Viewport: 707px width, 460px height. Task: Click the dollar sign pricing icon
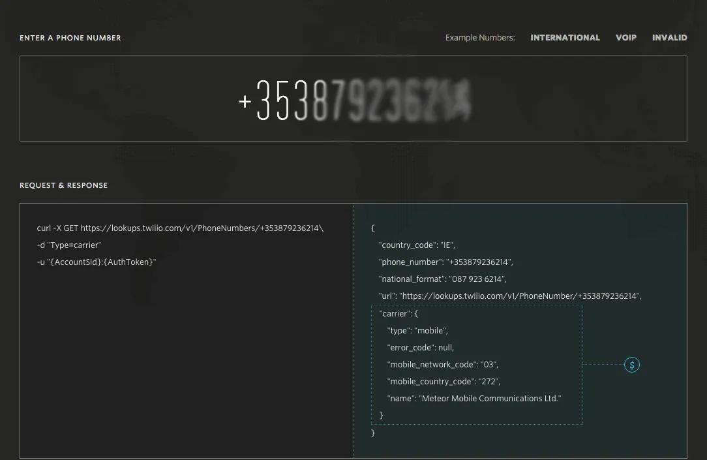[x=632, y=365]
